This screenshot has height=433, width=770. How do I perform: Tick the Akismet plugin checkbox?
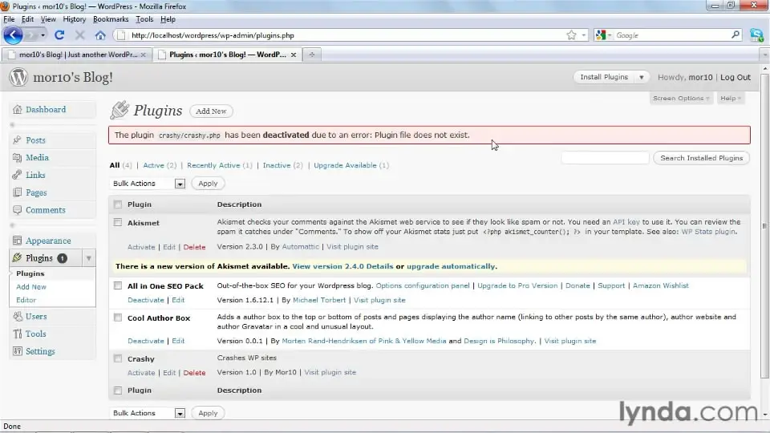(x=118, y=222)
